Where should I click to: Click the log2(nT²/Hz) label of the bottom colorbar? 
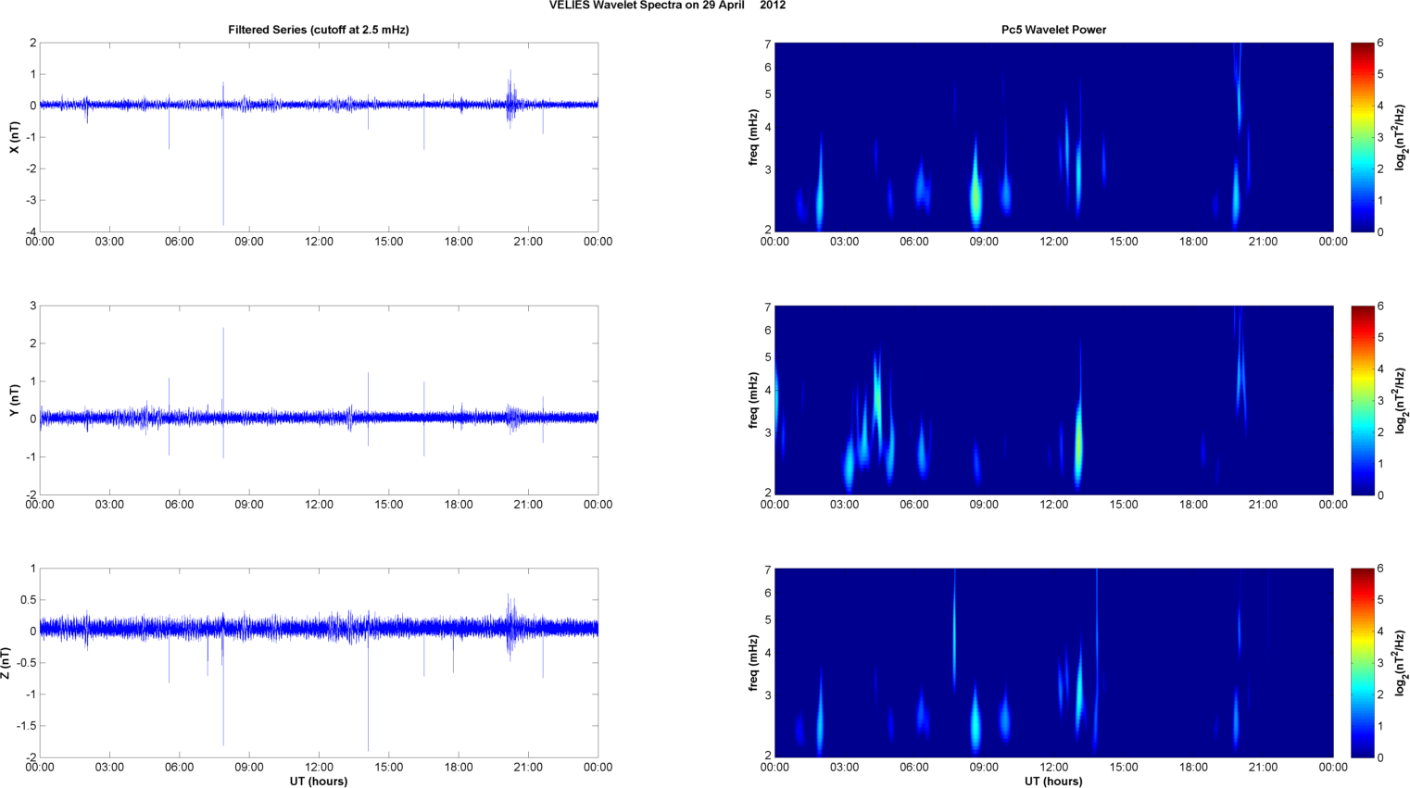pos(1401,663)
